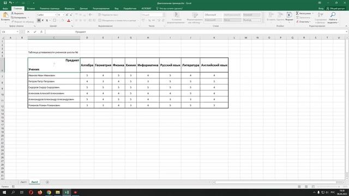Viewport: 349px width, 196px height.
Task: Decrease font size with the smaller A icon
Action: 71,15
